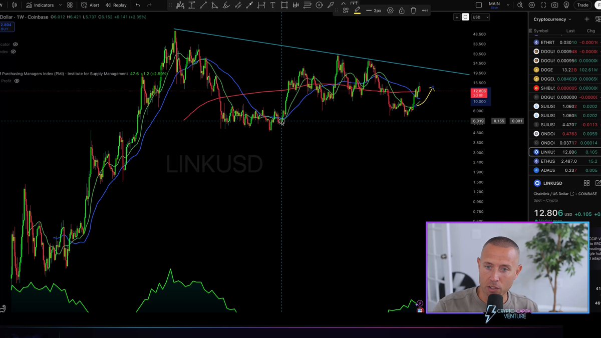Activate the price range measure tool

tap(192, 5)
